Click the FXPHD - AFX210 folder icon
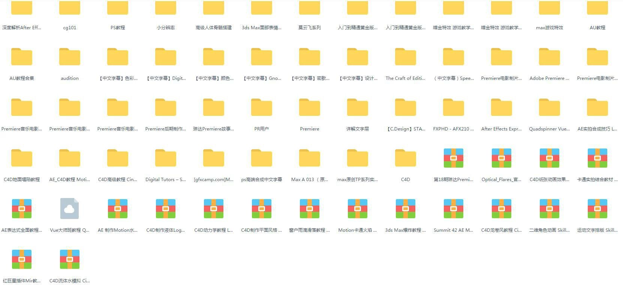Viewport: 623px width, 285px height. (x=454, y=107)
